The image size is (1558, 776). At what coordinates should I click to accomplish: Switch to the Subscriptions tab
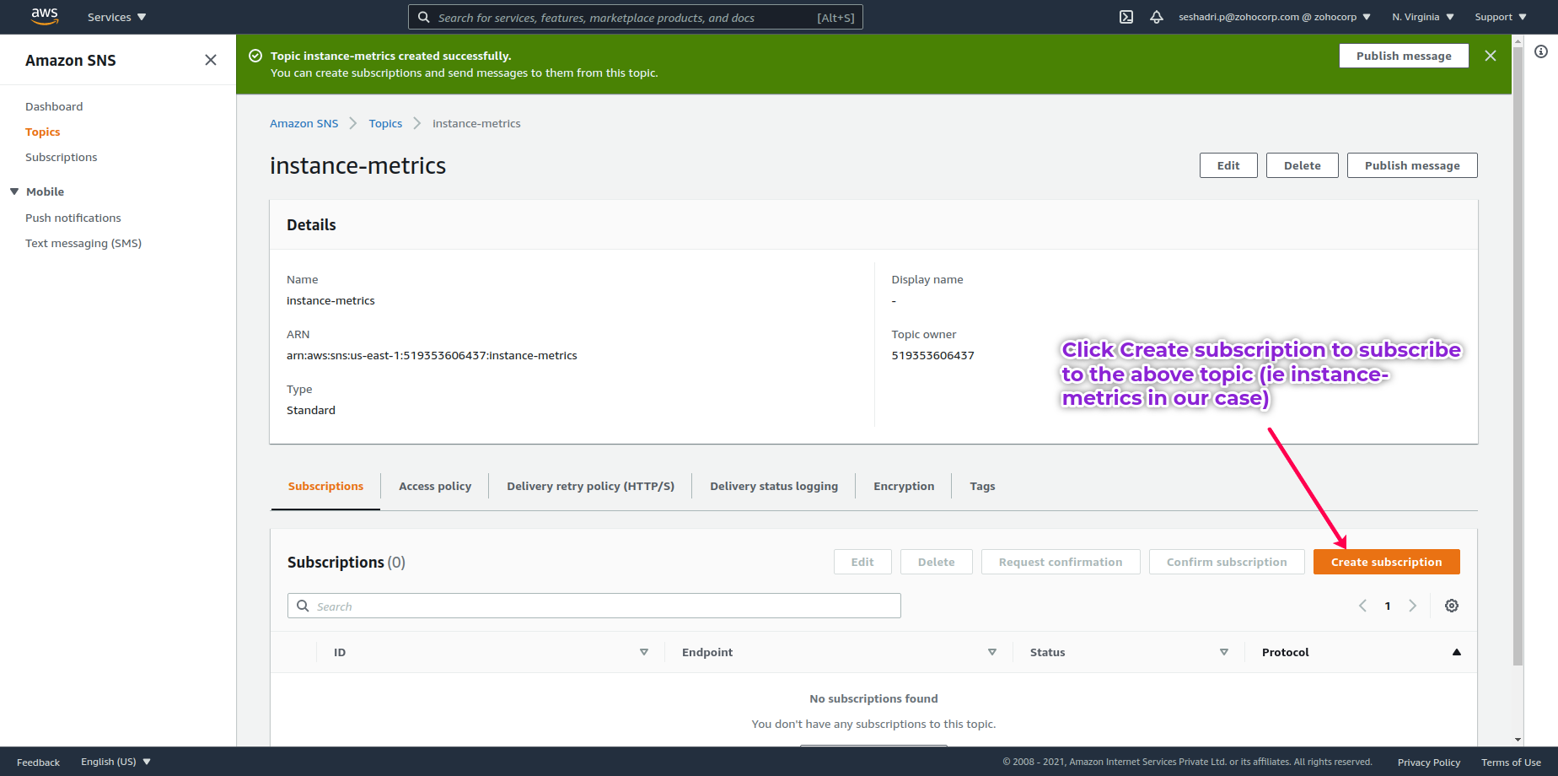coord(325,486)
